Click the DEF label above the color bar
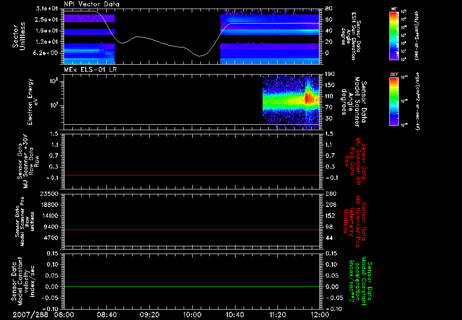The image size is (462, 320). tap(394, 75)
